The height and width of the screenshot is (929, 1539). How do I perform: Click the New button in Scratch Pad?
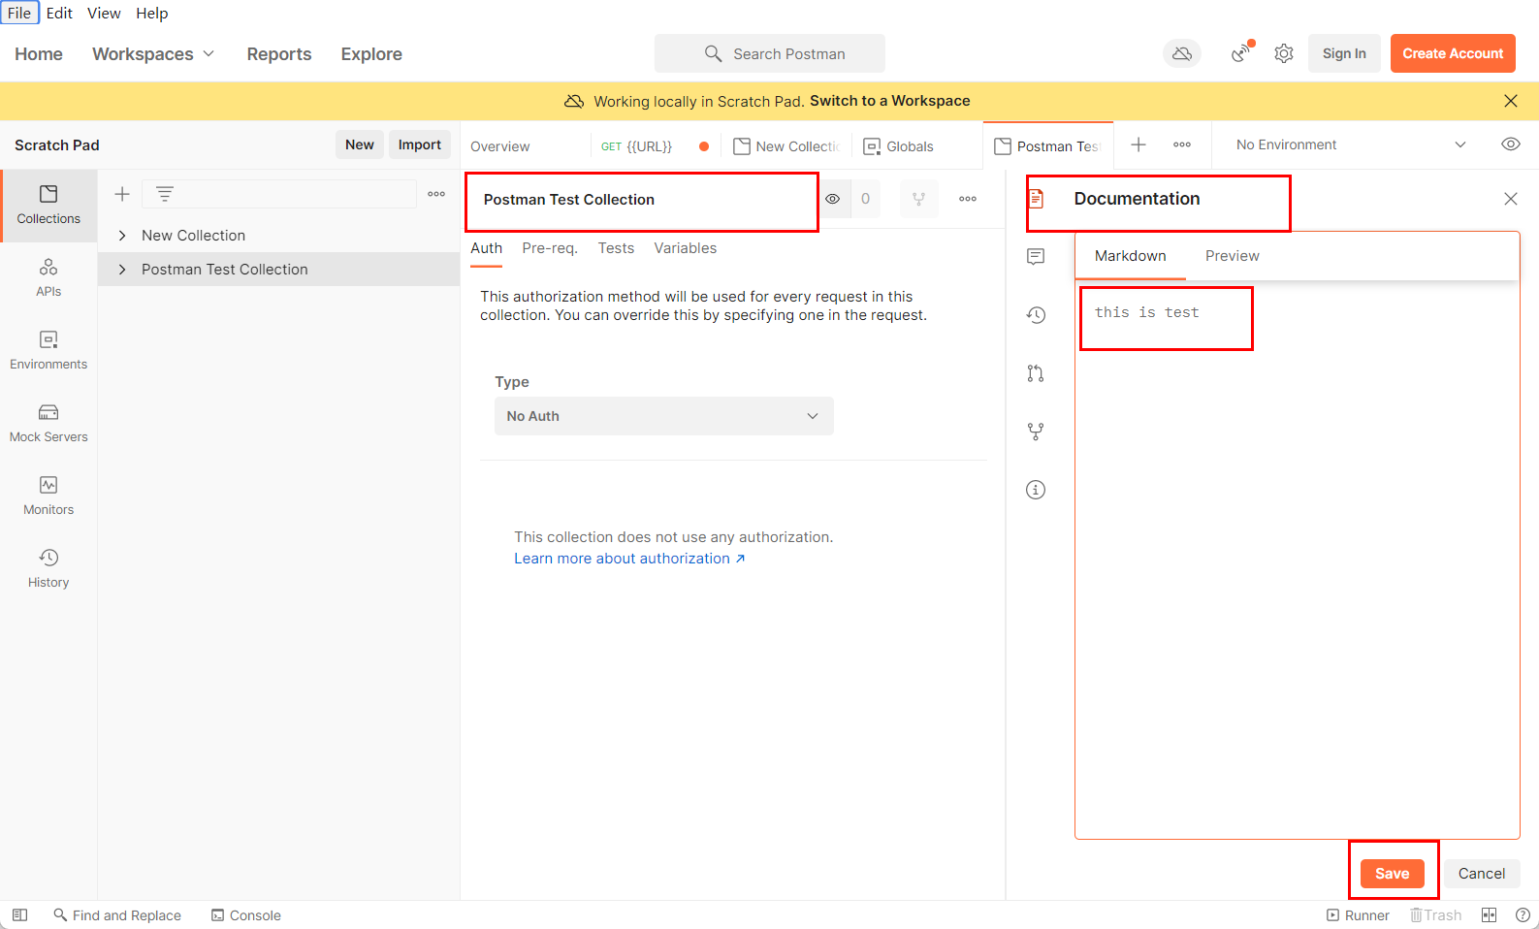point(360,144)
